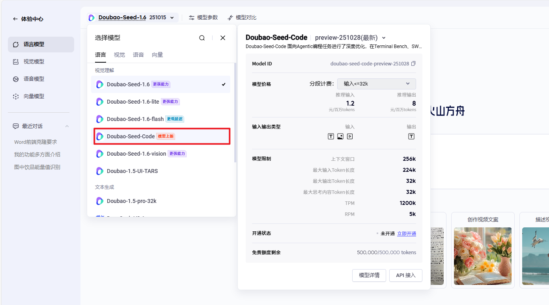Click 立即开通 to activate the model
This screenshot has width=549, height=305.
click(406, 233)
